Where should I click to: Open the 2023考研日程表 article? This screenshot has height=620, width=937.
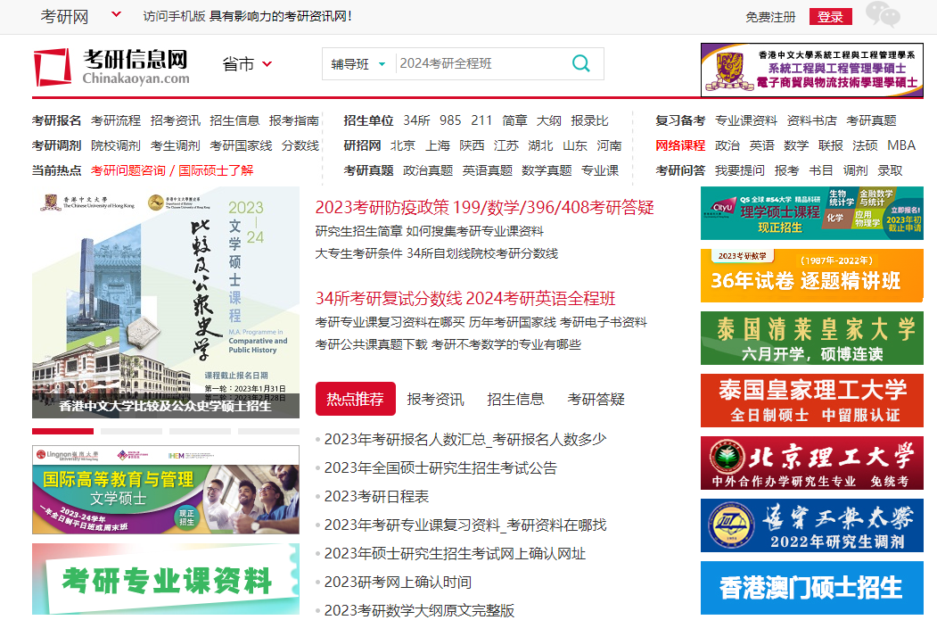pos(376,496)
